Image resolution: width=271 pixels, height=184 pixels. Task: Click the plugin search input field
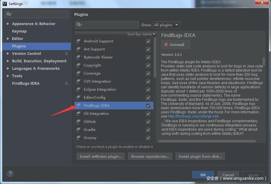[108, 25]
